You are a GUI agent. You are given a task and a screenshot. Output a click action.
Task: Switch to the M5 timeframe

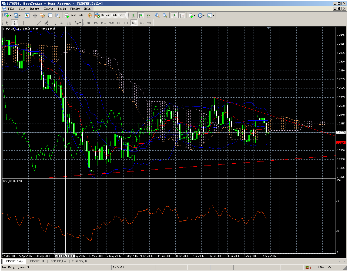pyautogui.click(x=96, y=23)
